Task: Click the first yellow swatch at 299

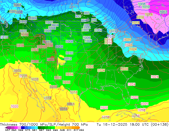Action: (57, 128)
